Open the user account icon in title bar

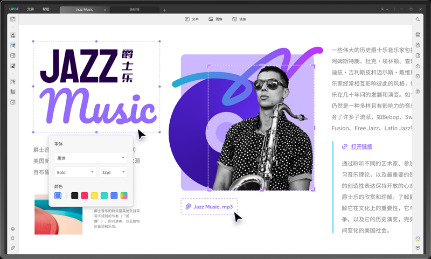(x=382, y=9)
